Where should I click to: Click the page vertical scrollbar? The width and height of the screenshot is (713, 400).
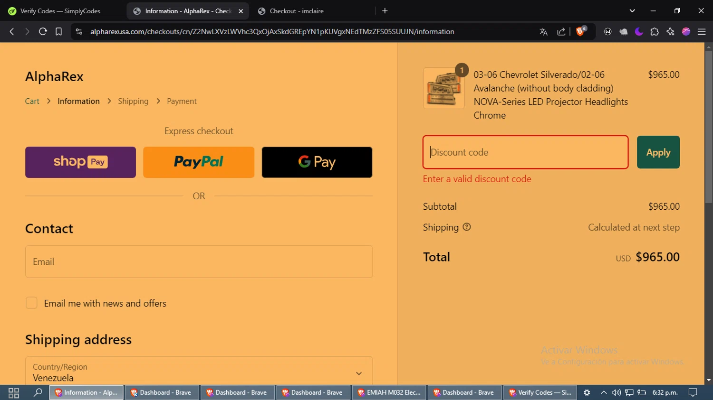point(709,128)
